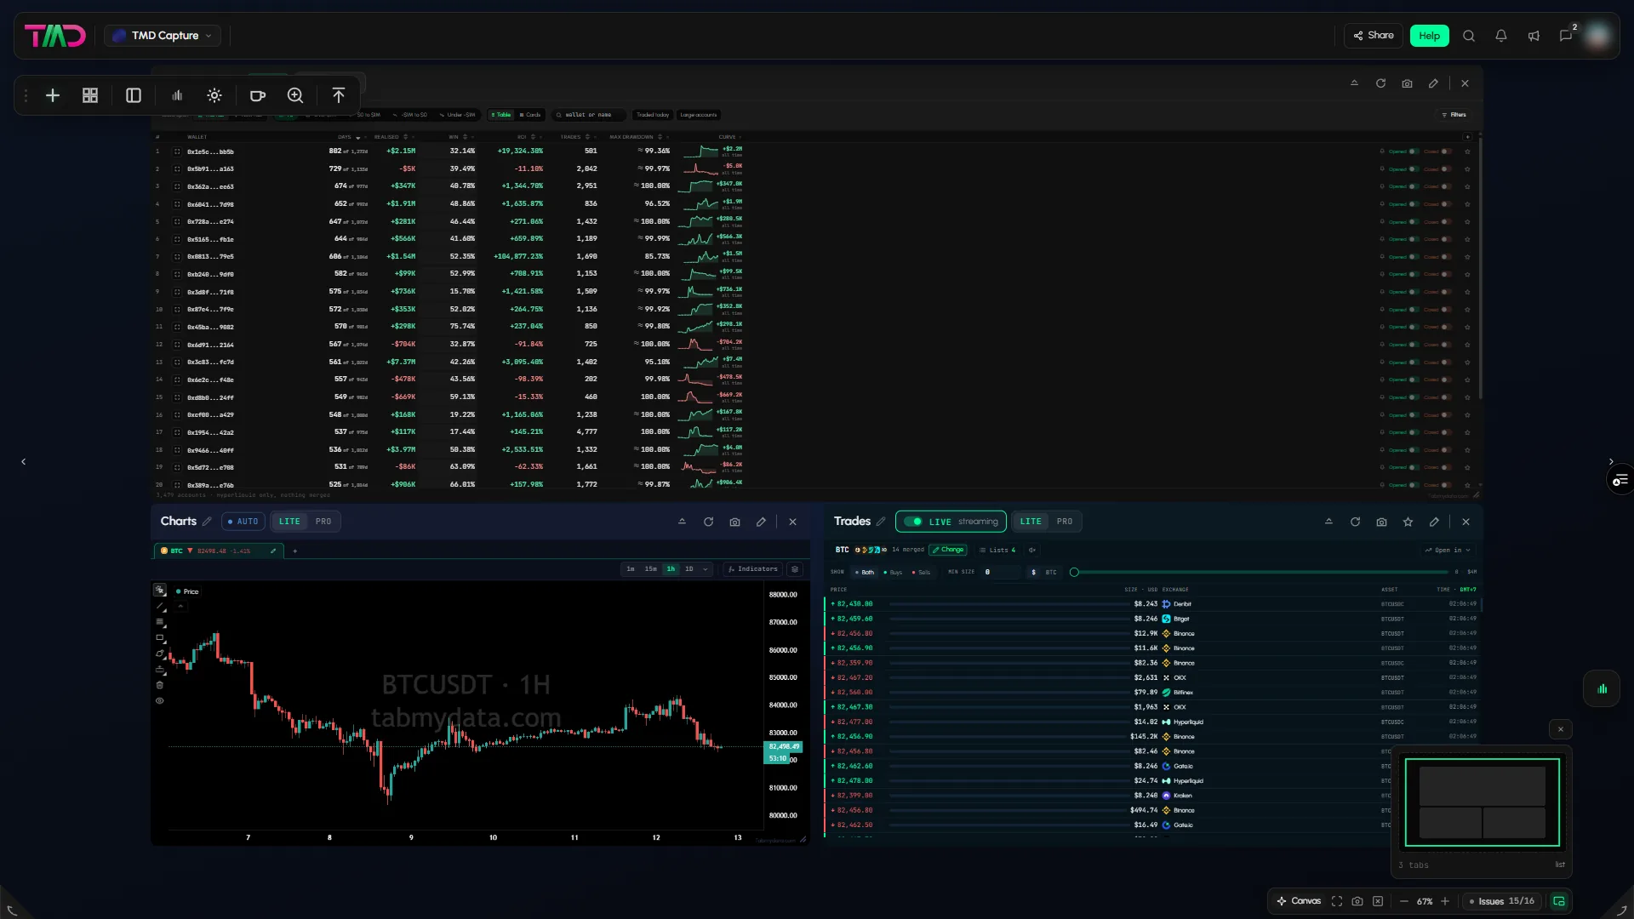Toggle AUTO mode in Charts panel
Image resolution: width=1634 pixels, height=919 pixels.
pyautogui.click(x=243, y=522)
